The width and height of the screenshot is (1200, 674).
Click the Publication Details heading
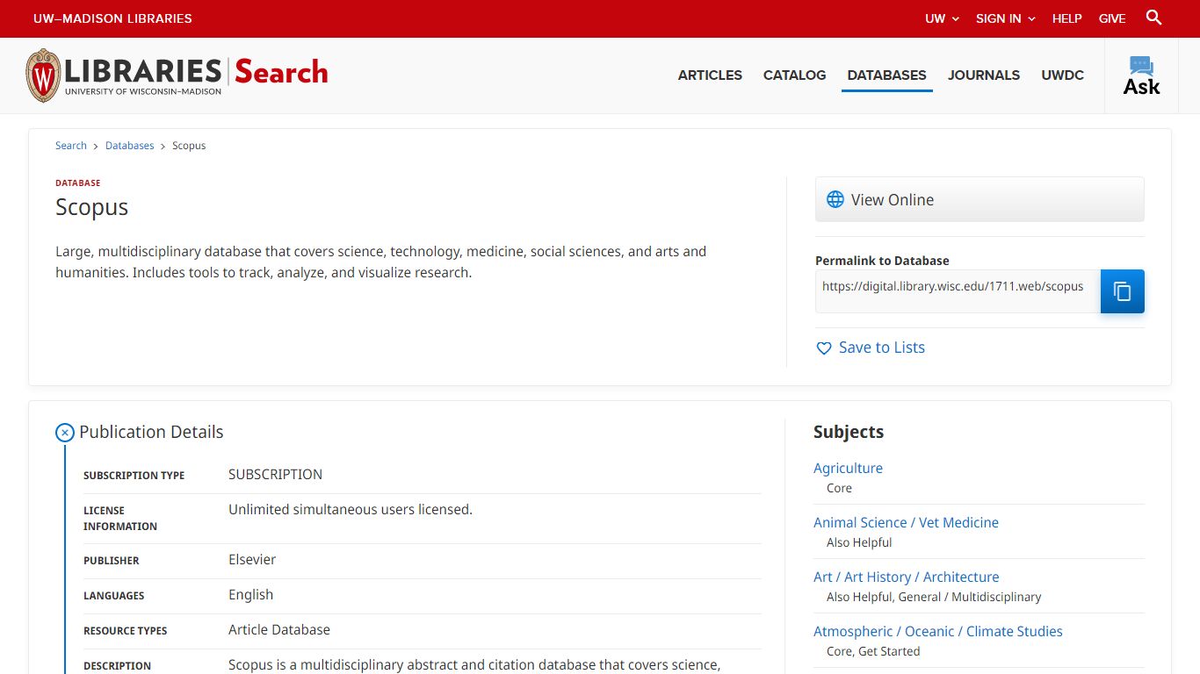[x=151, y=432]
